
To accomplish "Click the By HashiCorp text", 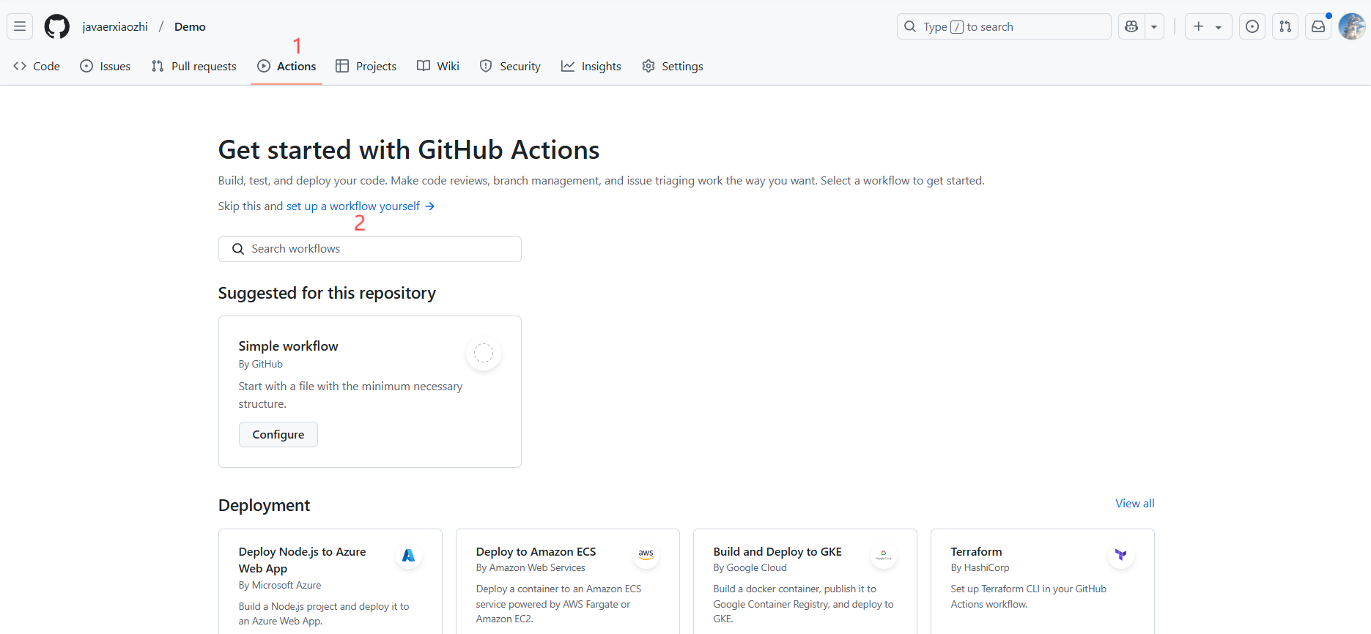I will click(x=980, y=567).
